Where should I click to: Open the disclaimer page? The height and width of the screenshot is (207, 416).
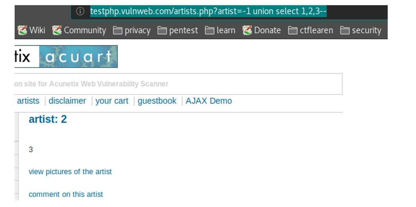pyautogui.click(x=67, y=101)
